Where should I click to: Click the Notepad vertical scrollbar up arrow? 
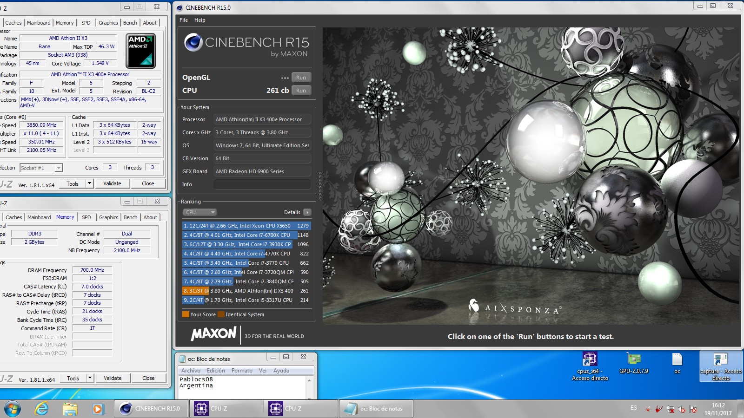click(309, 380)
